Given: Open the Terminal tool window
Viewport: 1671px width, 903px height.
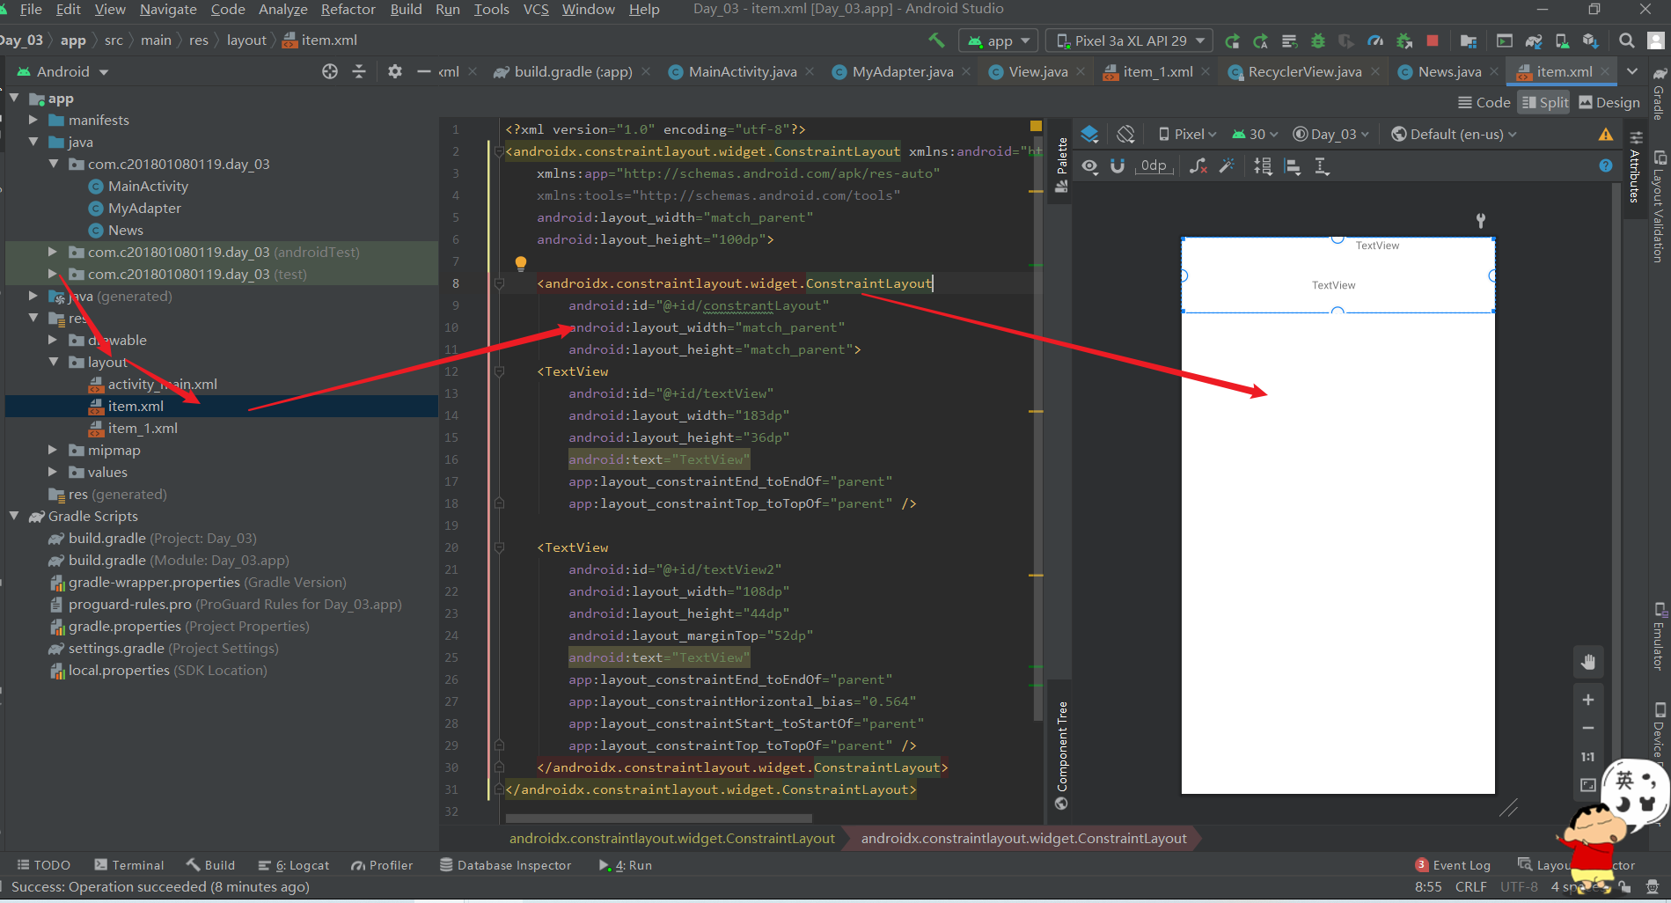Looking at the screenshot, I should (x=128, y=865).
